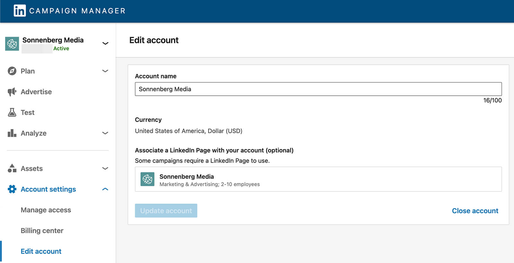Image resolution: width=514 pixels, height=263 pixels.
Task: Click the Campaign Manager title
Action: [77, 11]
